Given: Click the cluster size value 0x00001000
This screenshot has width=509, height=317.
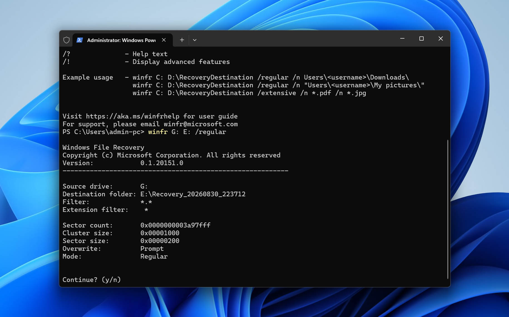Looking at the screenshot, I should point(160,233).
